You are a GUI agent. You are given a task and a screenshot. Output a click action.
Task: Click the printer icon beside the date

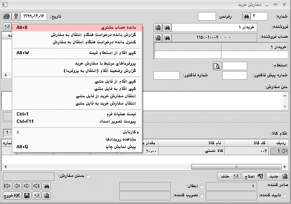point(7,17)
